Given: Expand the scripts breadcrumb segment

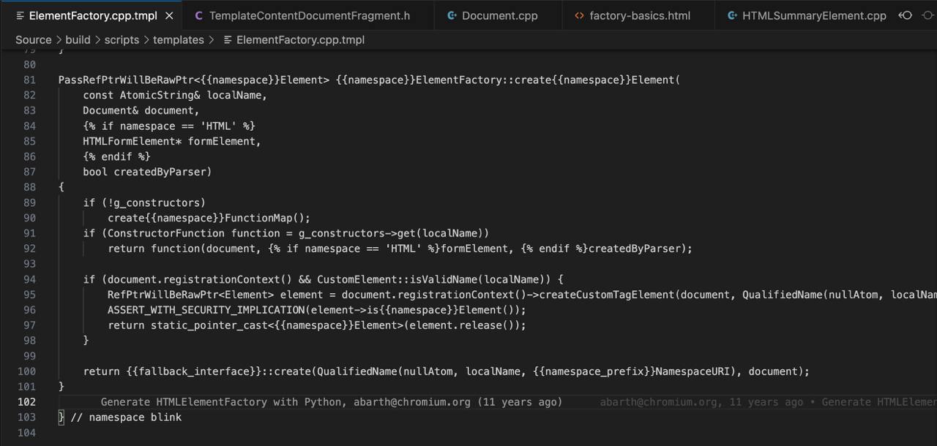Looking at the screenshot, I should (x=122, y=39).
